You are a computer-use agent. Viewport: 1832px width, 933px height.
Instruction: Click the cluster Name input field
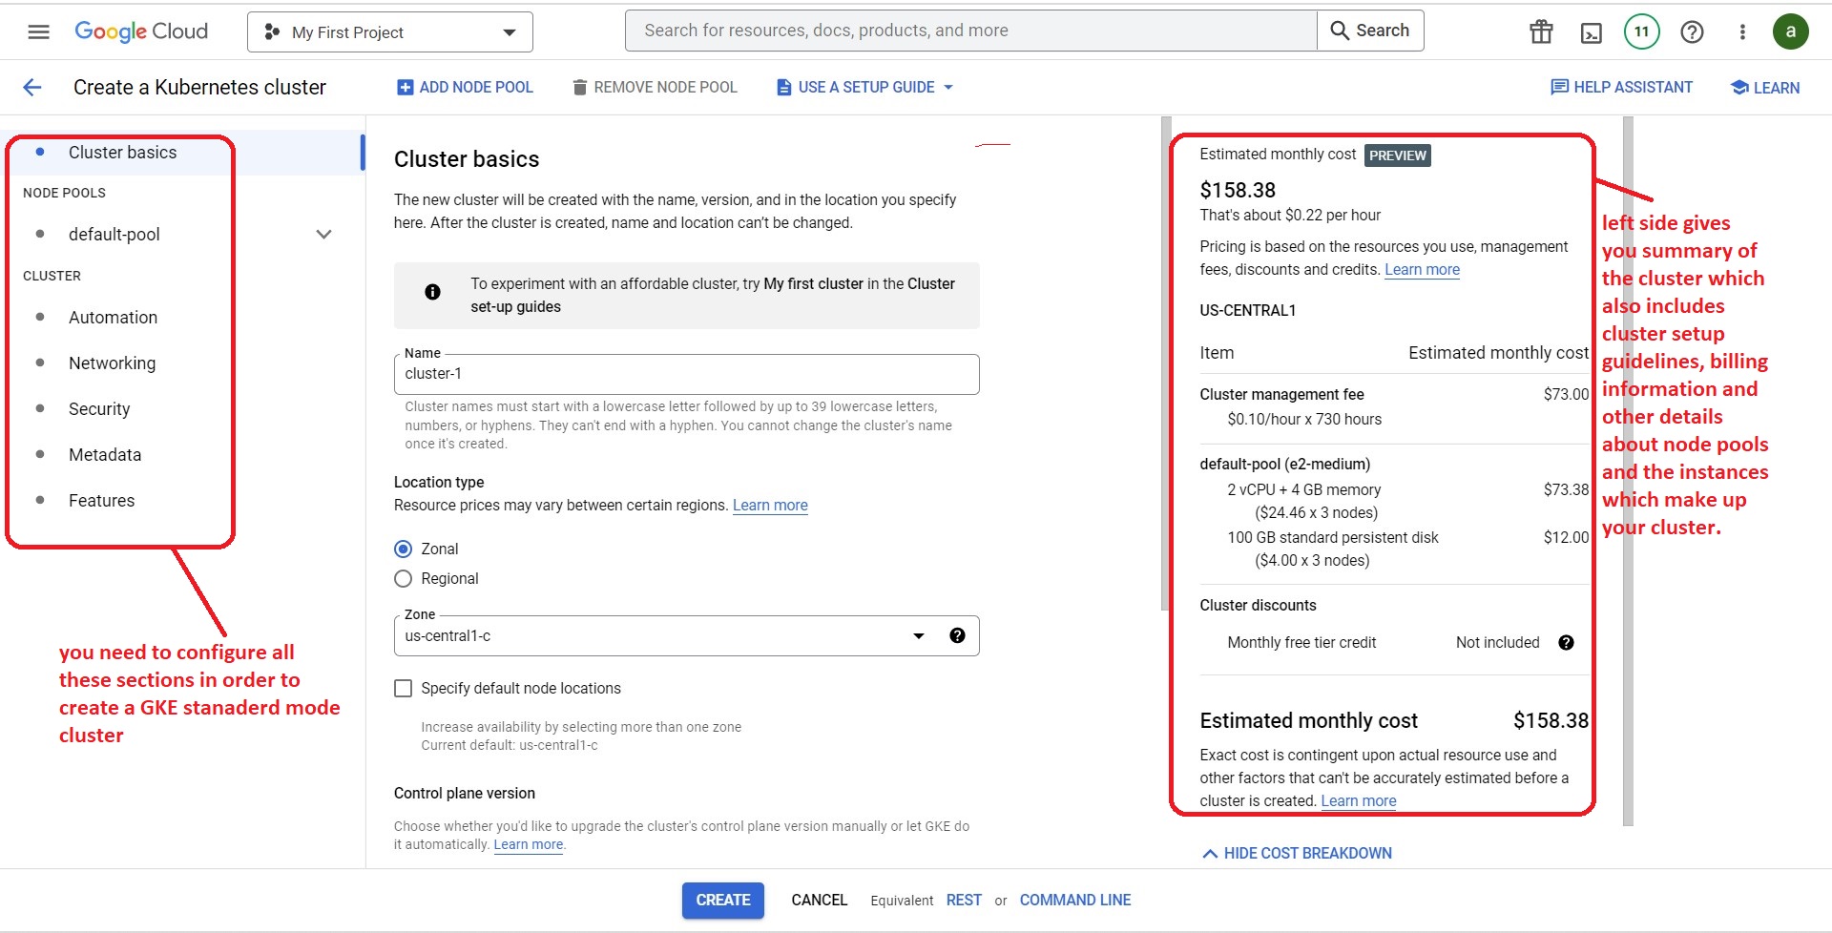pyautogui.click(x=686, y=374)
